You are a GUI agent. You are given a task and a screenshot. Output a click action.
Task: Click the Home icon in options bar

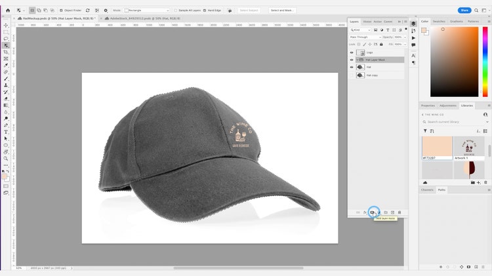(7, 10)
